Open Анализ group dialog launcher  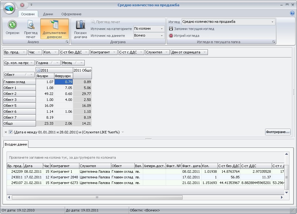point(67,42)
